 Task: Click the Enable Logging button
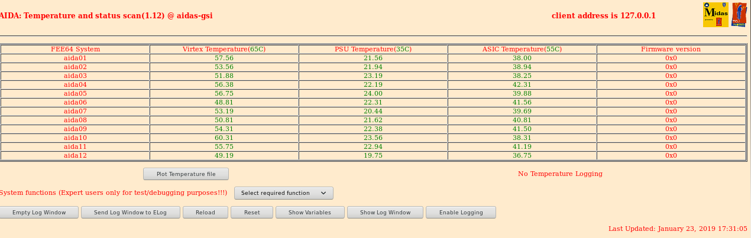pos(461,213)
